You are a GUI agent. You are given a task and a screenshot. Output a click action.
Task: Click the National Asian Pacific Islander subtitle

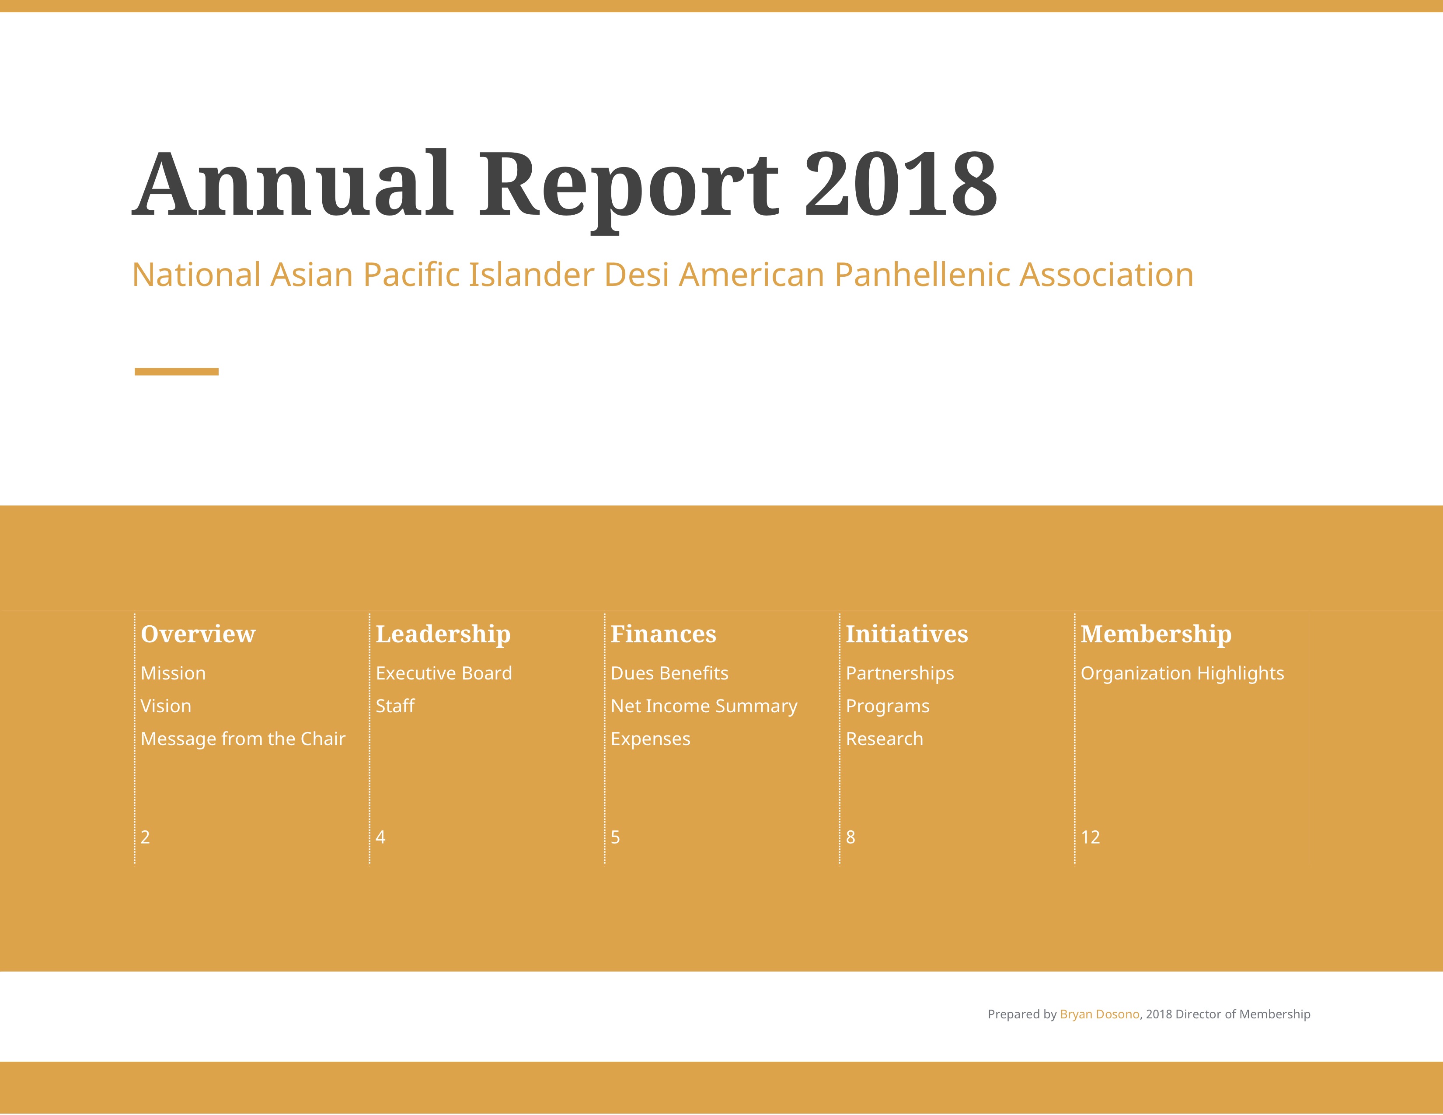pyautogui.click(x=663, y=275)
